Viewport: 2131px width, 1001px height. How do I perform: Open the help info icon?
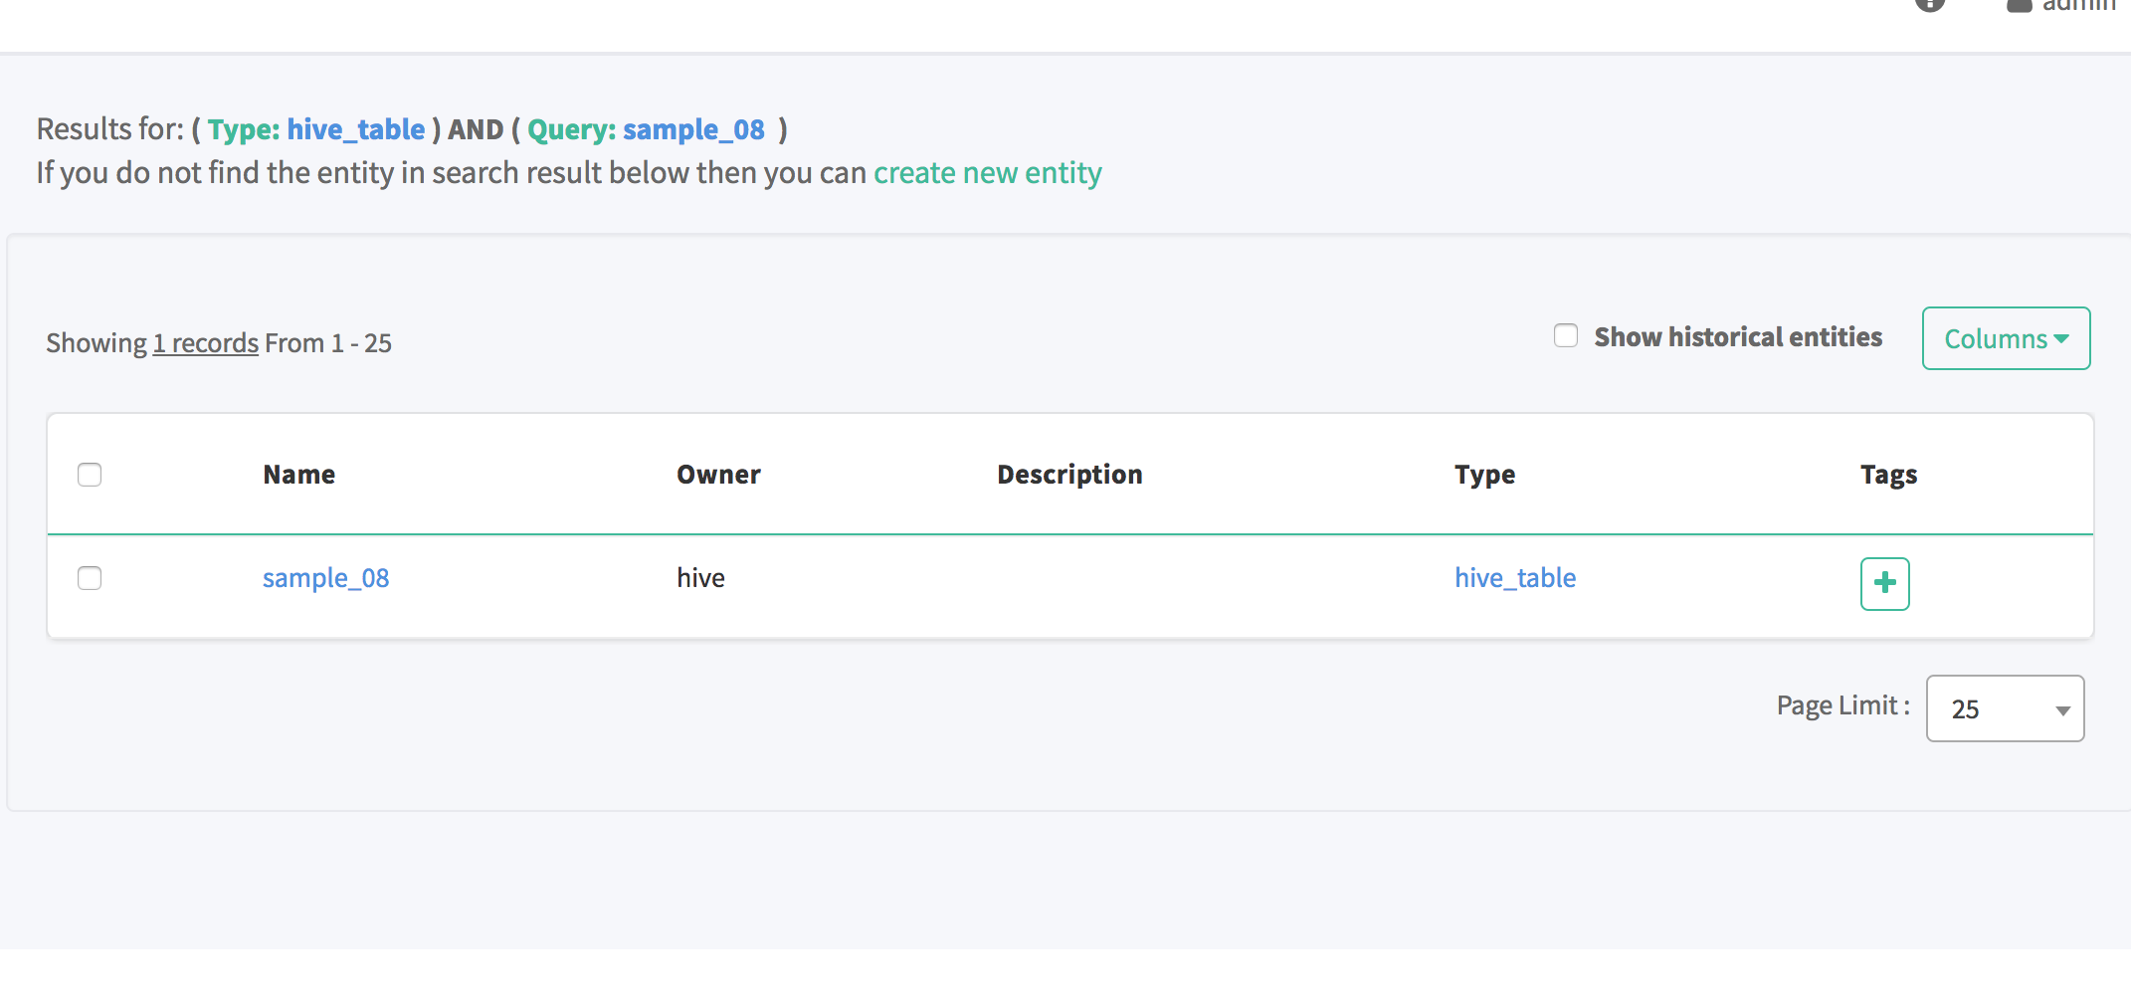coord(1929,4)
